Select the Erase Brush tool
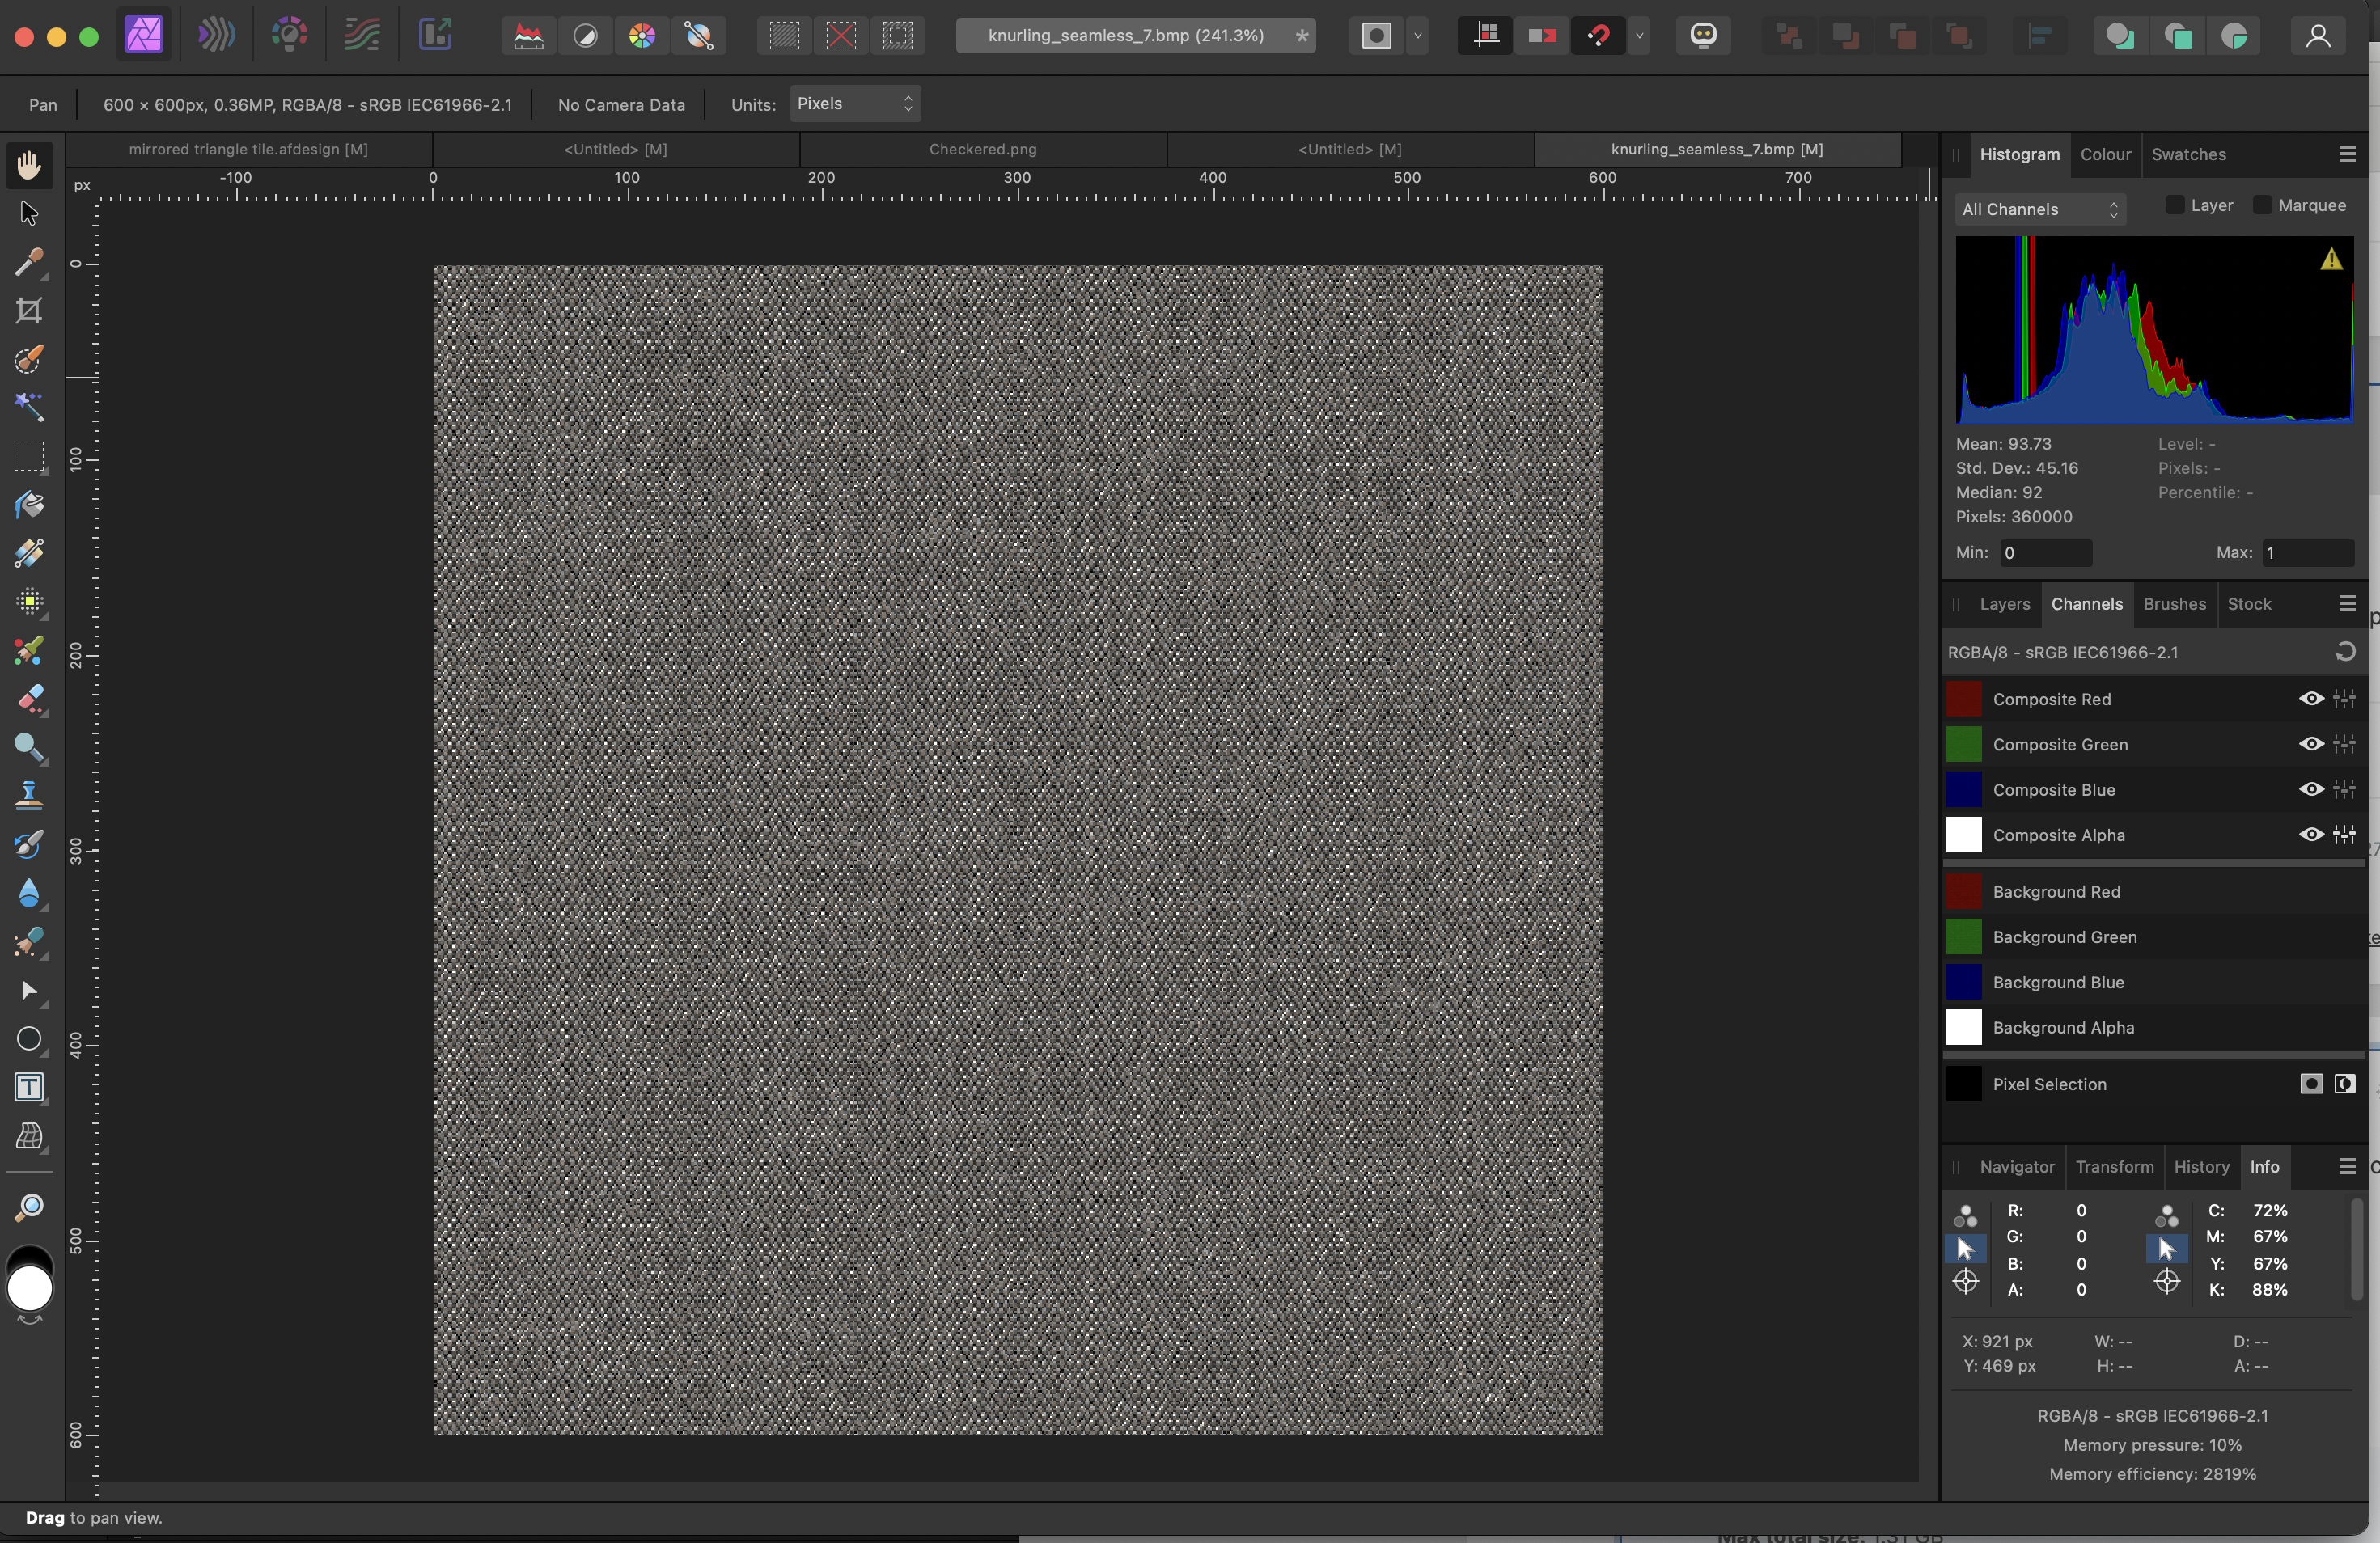Screen dimensions: 2380x1543 (x=29, y=699)
